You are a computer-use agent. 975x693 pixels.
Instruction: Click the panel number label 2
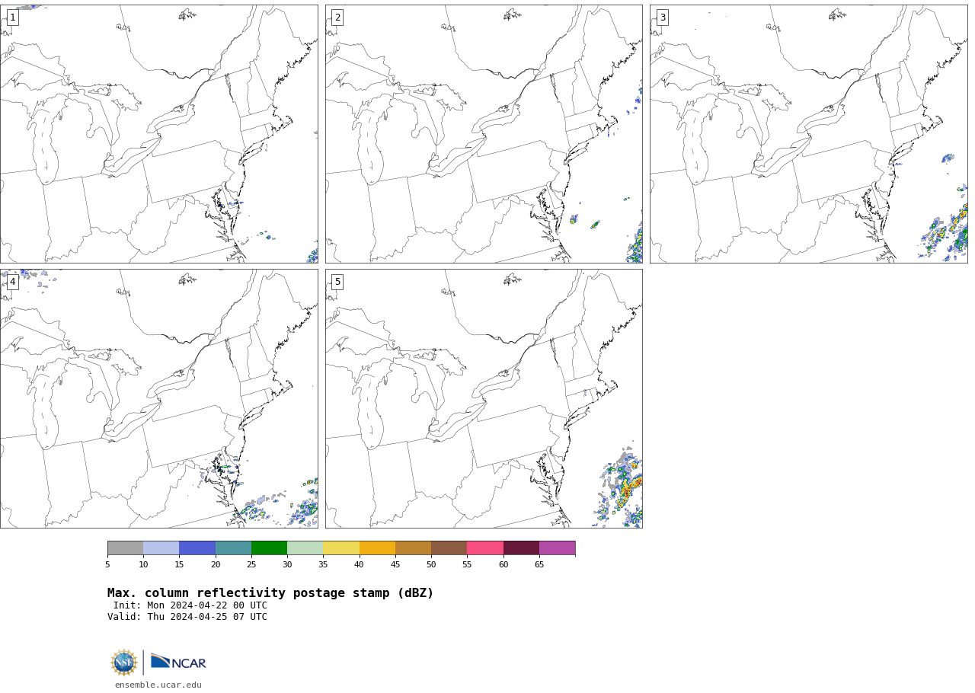click(x=337, y=18)
